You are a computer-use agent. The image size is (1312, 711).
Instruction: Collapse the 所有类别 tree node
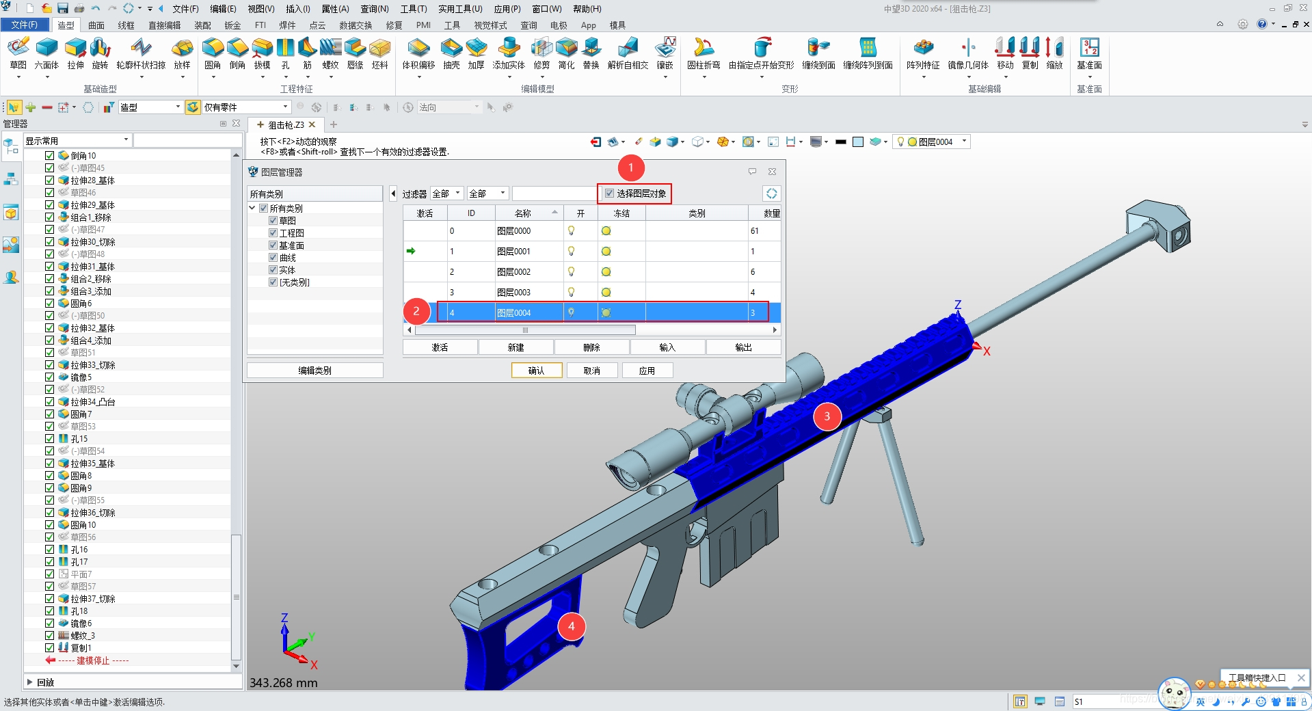252,209
